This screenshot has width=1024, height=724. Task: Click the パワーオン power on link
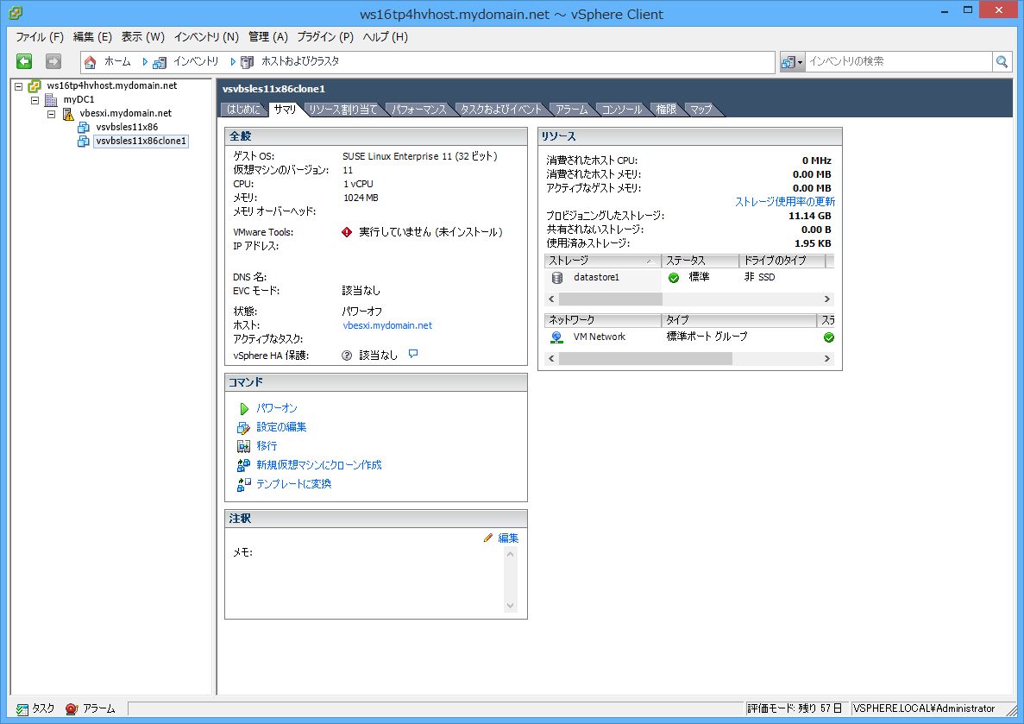[276, 408]
